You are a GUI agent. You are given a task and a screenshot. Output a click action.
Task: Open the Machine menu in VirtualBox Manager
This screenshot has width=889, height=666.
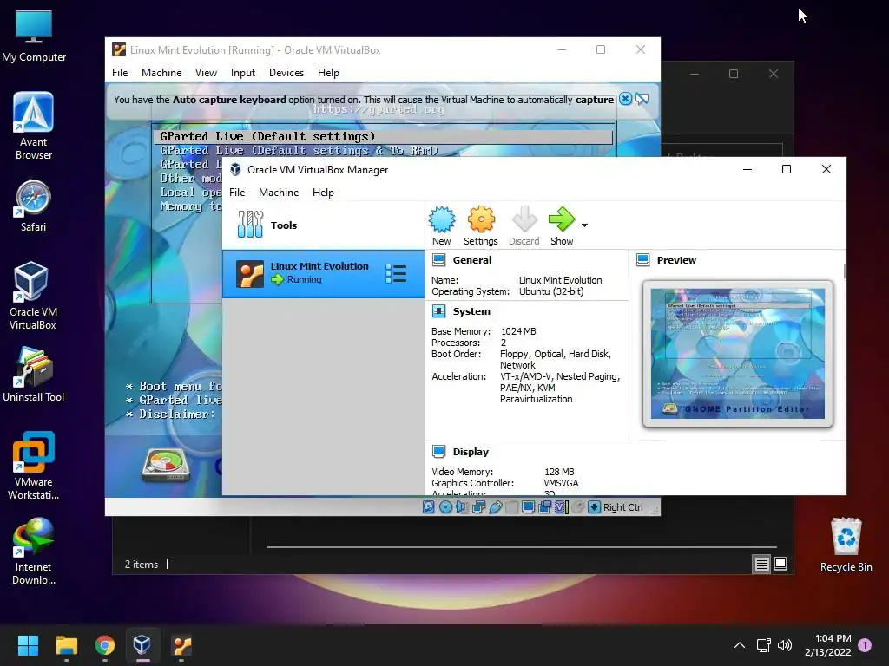coord(279,193)
